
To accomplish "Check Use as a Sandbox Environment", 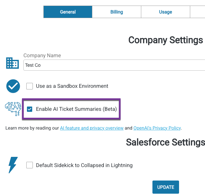I will point(30,86).
